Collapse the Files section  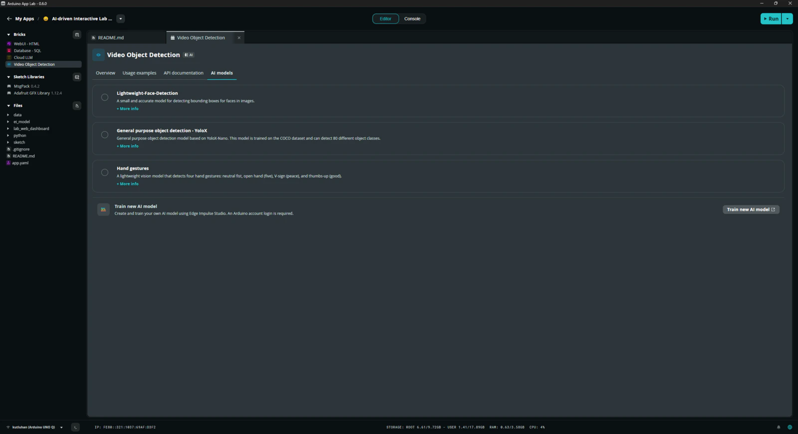8,106
